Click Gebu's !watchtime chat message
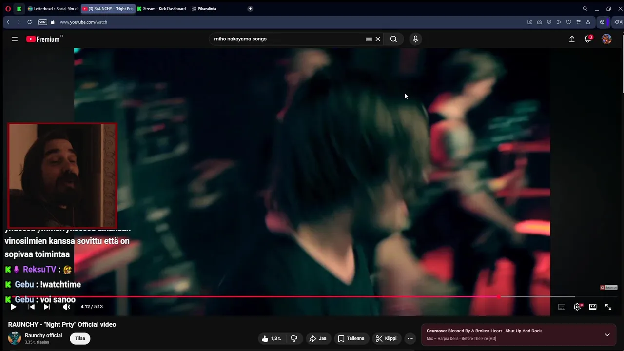 pyautogui.click(x=60, y=284)
